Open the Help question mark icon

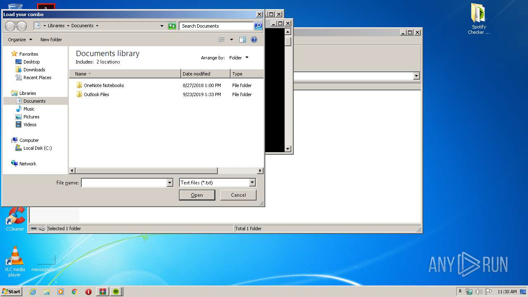click(x=254, y=40)
